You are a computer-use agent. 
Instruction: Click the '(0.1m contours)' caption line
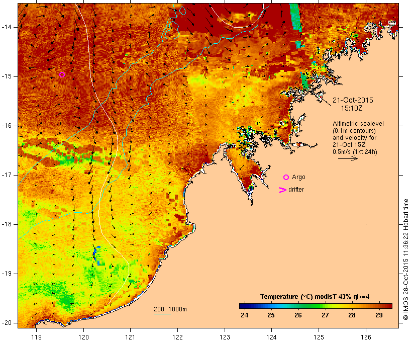[354, 131]
